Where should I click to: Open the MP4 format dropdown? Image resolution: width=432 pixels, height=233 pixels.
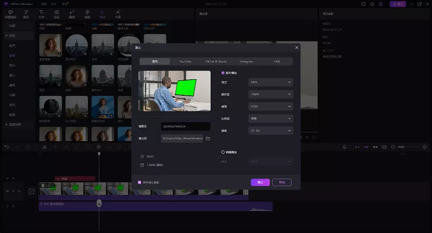[271, 82]
